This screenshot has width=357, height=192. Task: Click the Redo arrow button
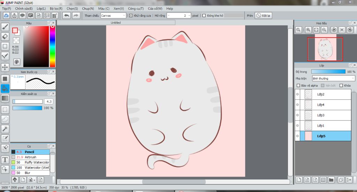(x=76, y=15)
